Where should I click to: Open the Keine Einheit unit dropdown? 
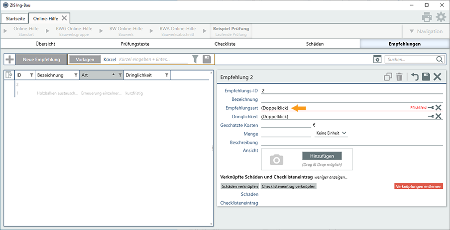click(331, 133)
